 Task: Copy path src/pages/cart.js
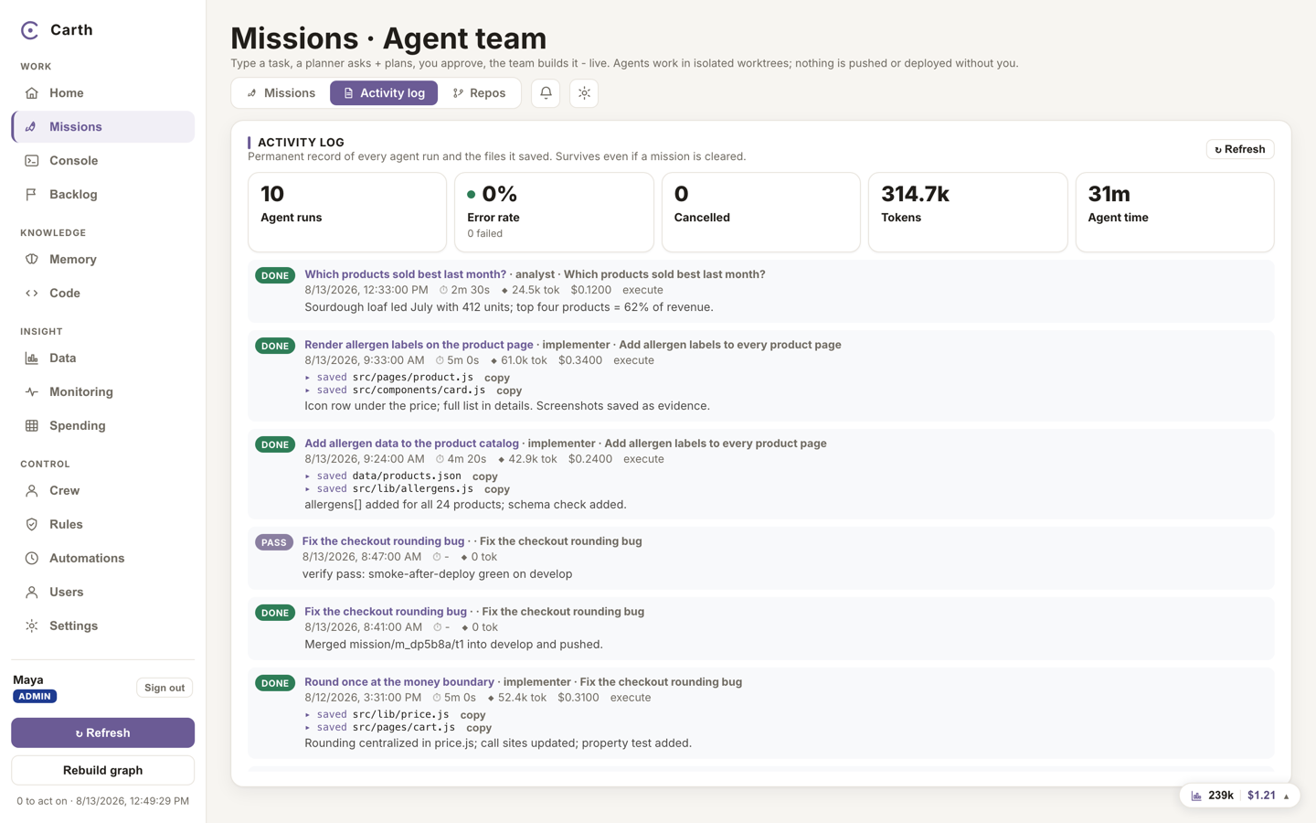[479, 728]
